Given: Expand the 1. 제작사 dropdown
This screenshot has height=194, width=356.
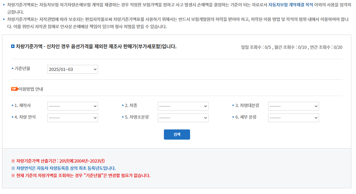Looking at the screenshot, I should [73, 106].
